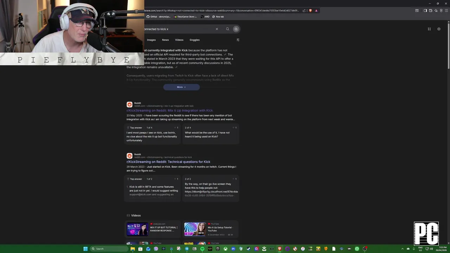
Task: Open the Windows Start button
Action: click(85, 249)
